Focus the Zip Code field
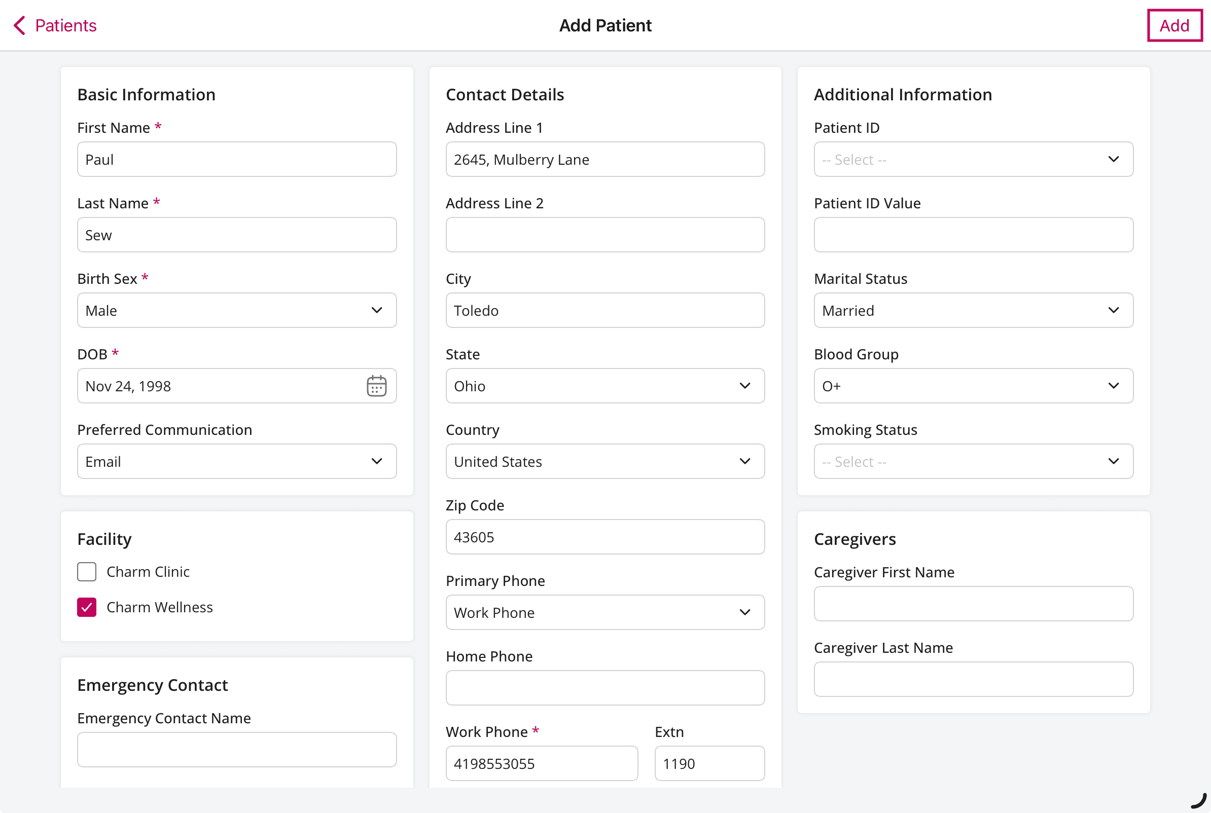The height and width of the screenshot is (813, 1211). [604, 537]
